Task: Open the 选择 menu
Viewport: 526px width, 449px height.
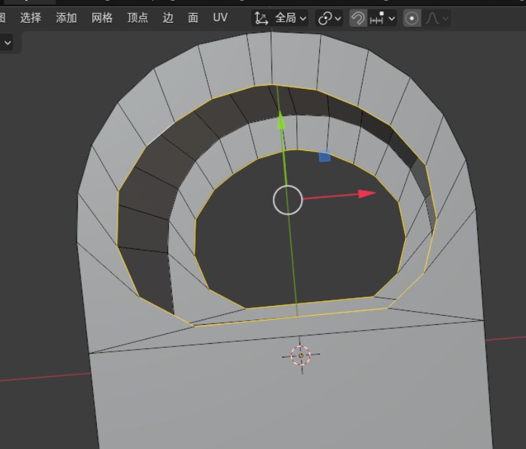Action: click(x=30, y=18)
